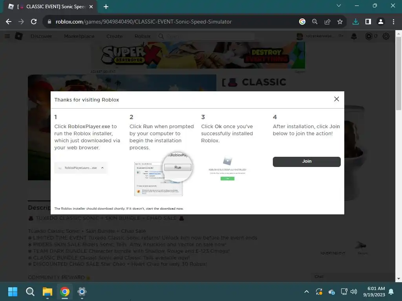Close the Thanks for visiting Roblox dialog
The width and height of the screenshot is (402, 301).
point(336,99)
